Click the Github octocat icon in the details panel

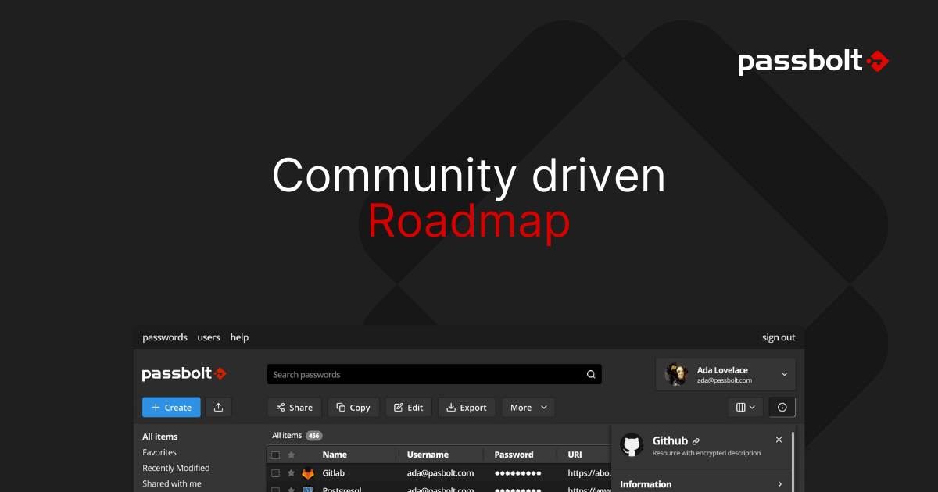(632, 444)
